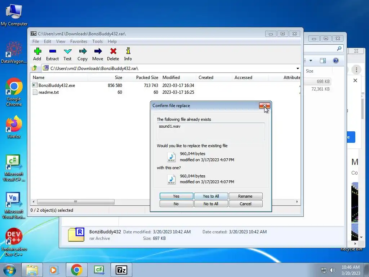Viewport: 369px width, 277px height.
Task: Open the Windows Start menu
Action: 10,270
